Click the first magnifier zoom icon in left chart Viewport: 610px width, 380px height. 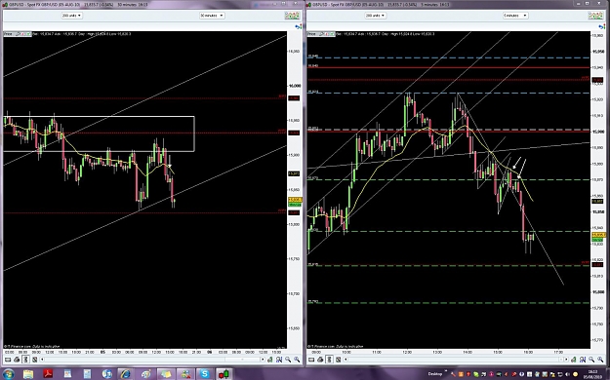tap(288, 360)
